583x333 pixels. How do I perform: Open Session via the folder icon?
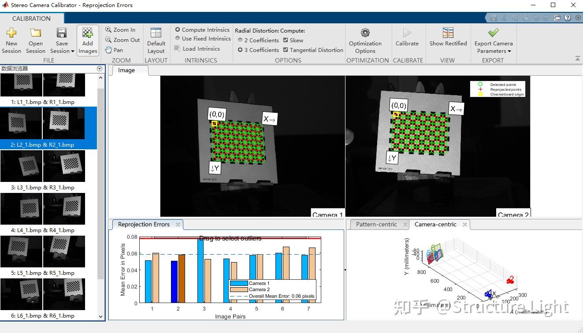[36, 33]
